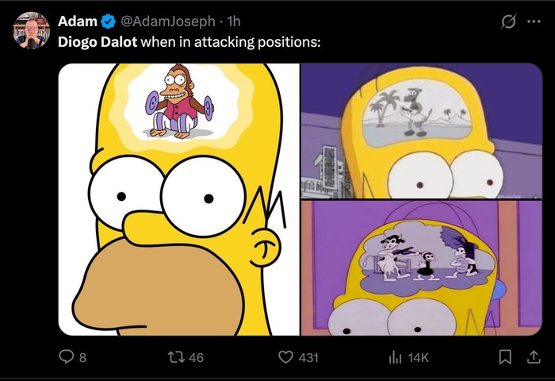Click the 431 likes count
555x381 pixels.
point(308,358)
